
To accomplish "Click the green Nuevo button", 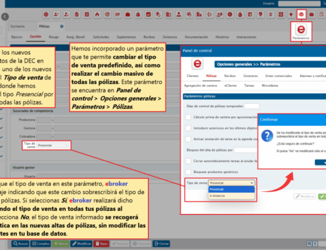I will 61,243.
